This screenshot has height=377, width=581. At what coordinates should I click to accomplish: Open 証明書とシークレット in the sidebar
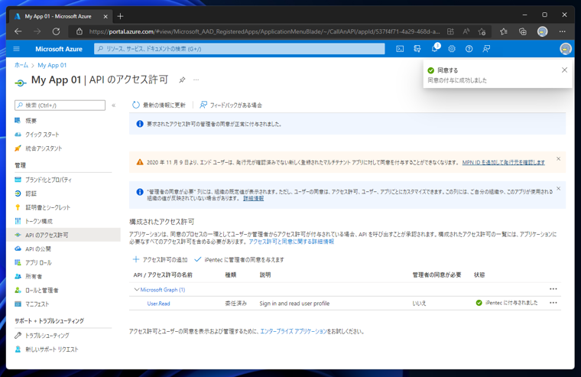47,207
